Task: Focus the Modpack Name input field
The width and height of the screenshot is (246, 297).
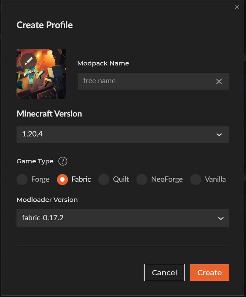Action: point(146,81)
